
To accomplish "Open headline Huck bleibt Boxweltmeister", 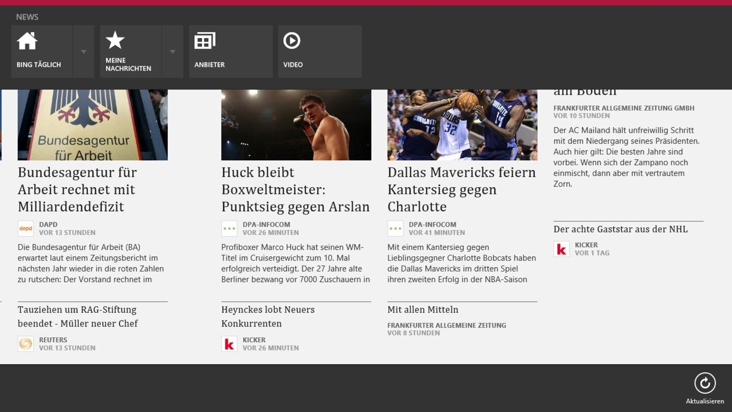I will (x=295, y=189).
